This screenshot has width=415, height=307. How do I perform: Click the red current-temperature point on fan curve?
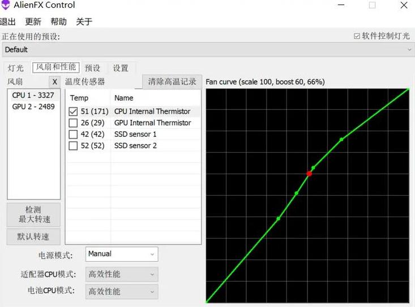click(x=309, y=174)
